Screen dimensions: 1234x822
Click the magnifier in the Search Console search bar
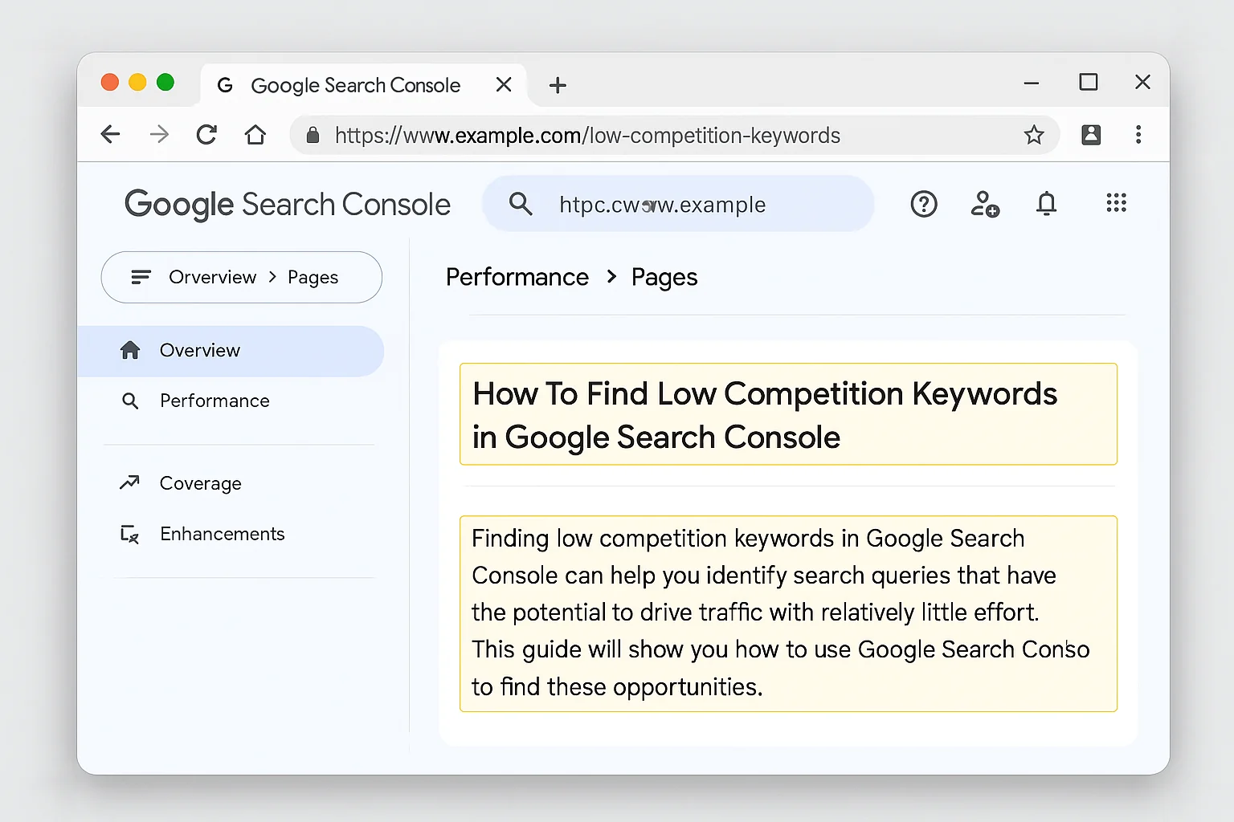pos(521,204)
